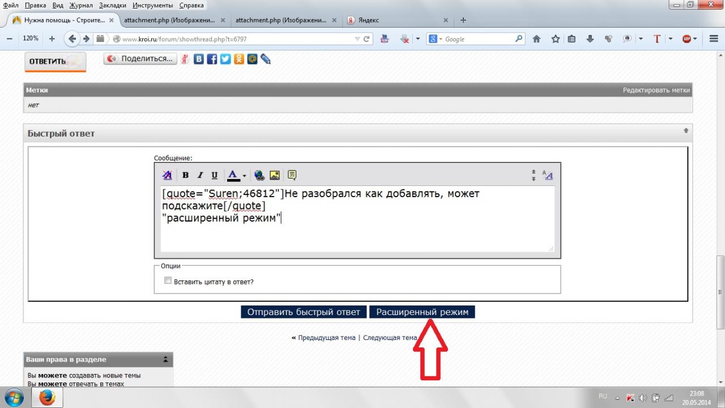This screenshot has width=725, height=408.
Task: Open the font color dropdown arrow
Action: pyautogui.click(x=245, y=176)
